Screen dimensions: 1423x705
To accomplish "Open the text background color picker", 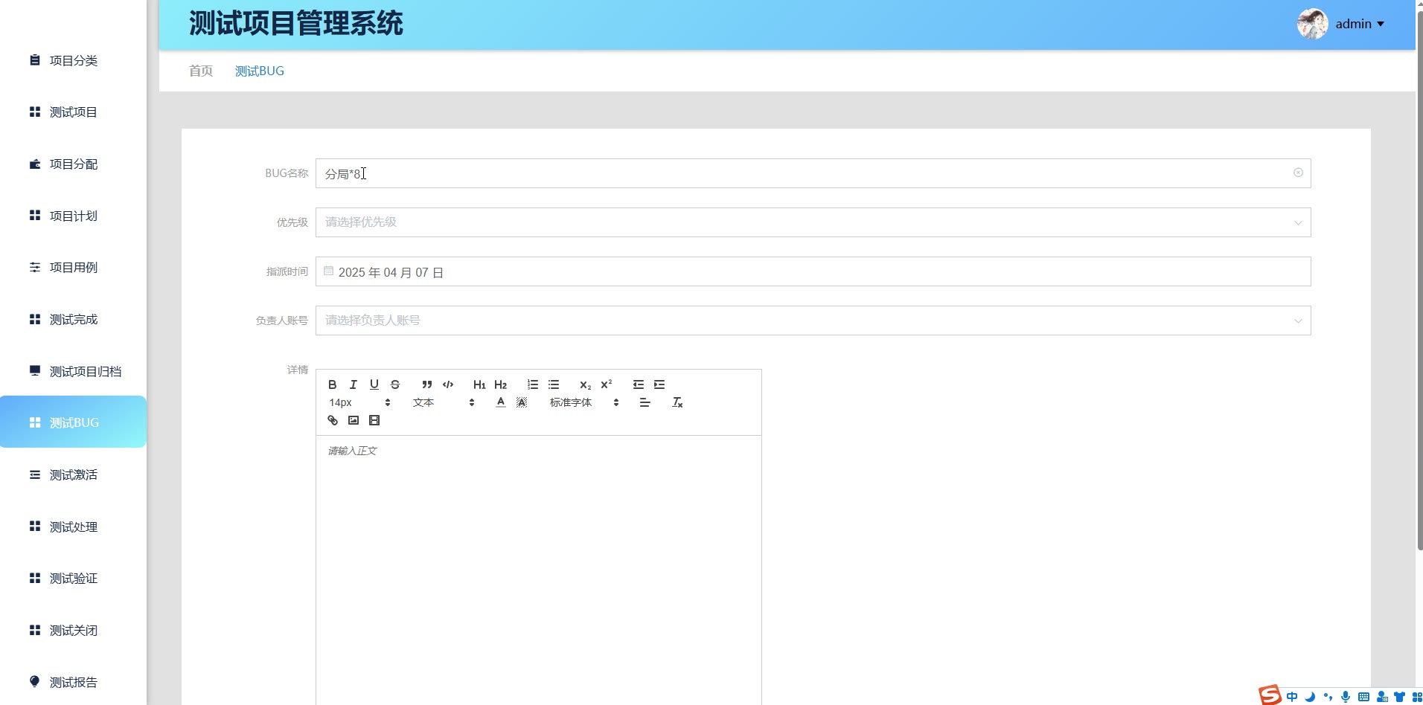I will 522,402.
